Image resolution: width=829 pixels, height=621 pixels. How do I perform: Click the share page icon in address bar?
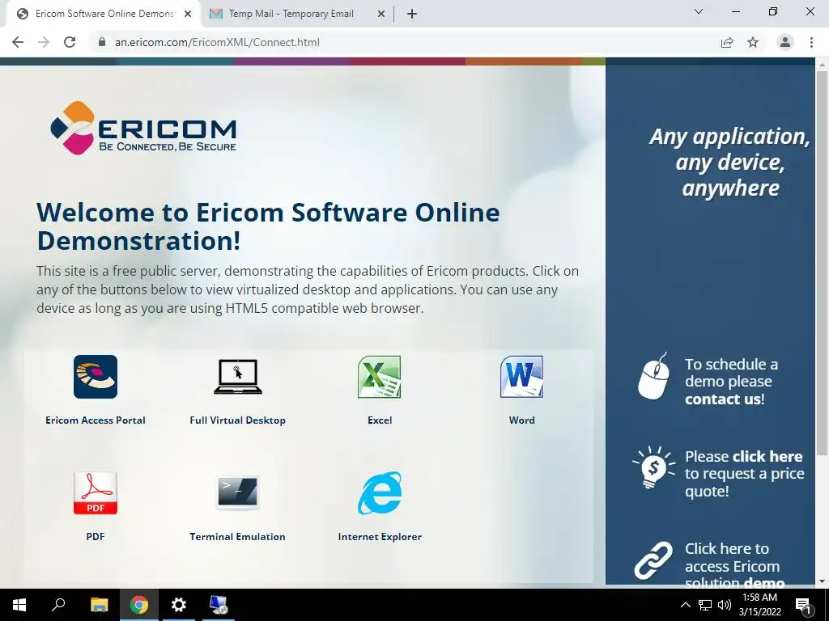tap(727, 42)
